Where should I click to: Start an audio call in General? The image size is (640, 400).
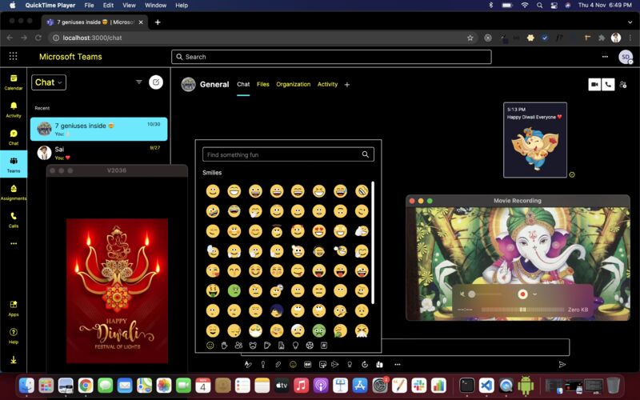(x=608, y=84)
